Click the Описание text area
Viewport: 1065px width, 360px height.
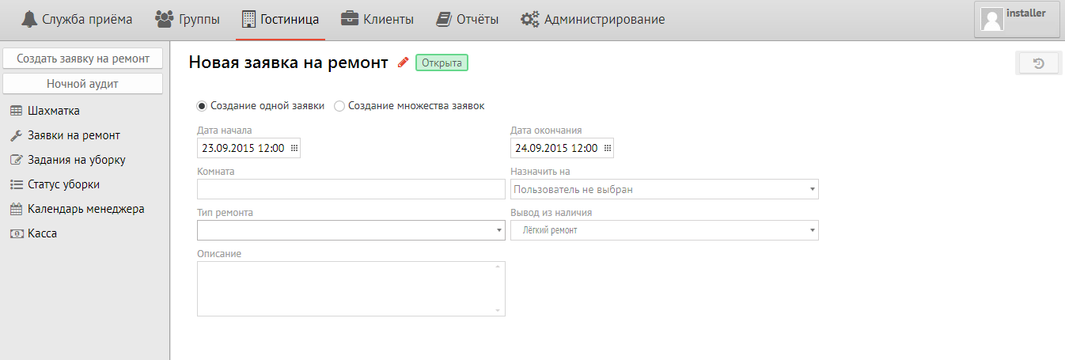click(x=351, y=289)
